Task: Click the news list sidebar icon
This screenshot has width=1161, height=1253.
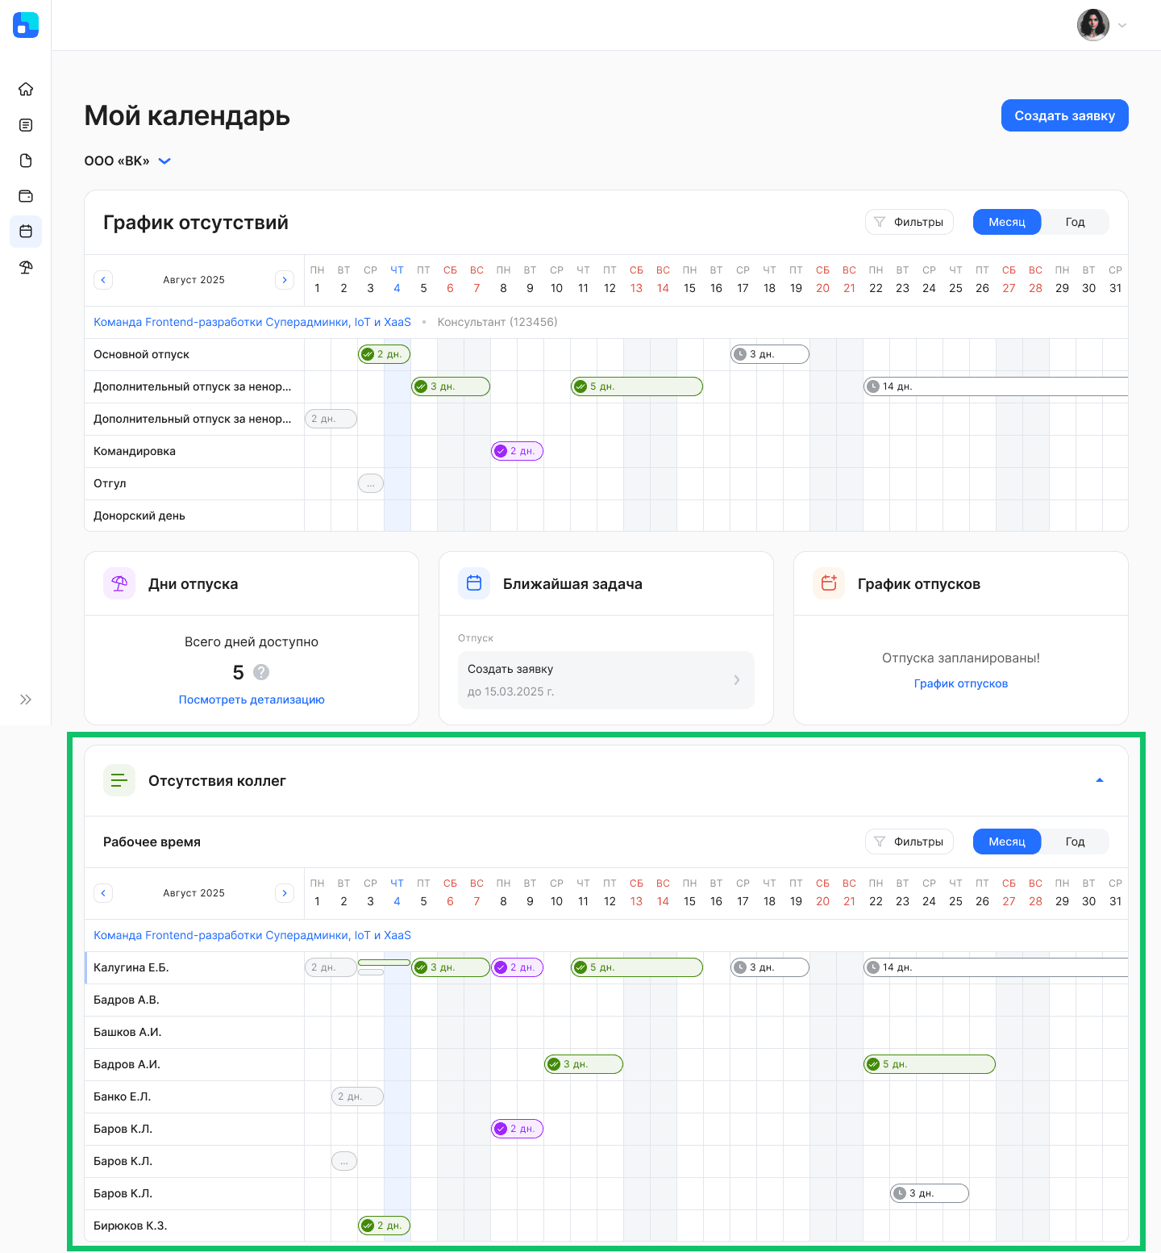Action: [26, 125]
